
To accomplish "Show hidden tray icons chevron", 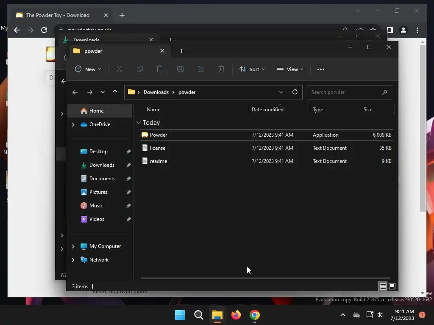I will pyautogui.click(x=342, y=315).
